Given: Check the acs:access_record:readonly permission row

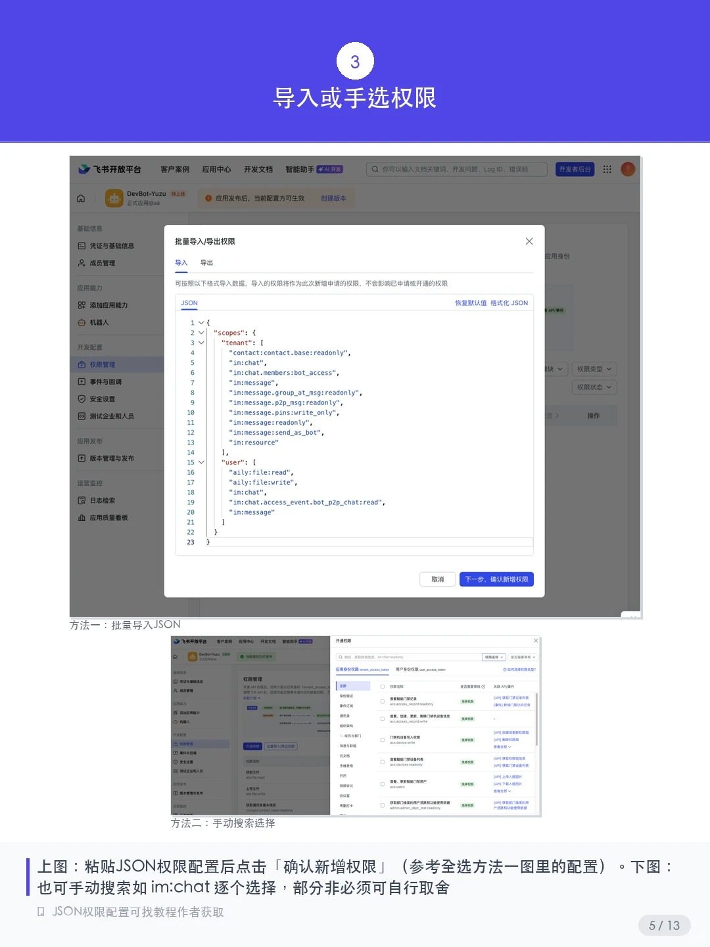Looking at the screenshot, I should coord(383,702).
